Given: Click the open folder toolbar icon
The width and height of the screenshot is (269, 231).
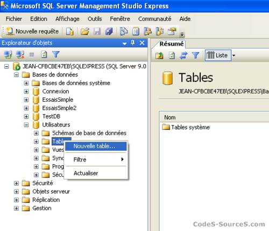Looking at the screenshot, I should [x=85, y=32].
